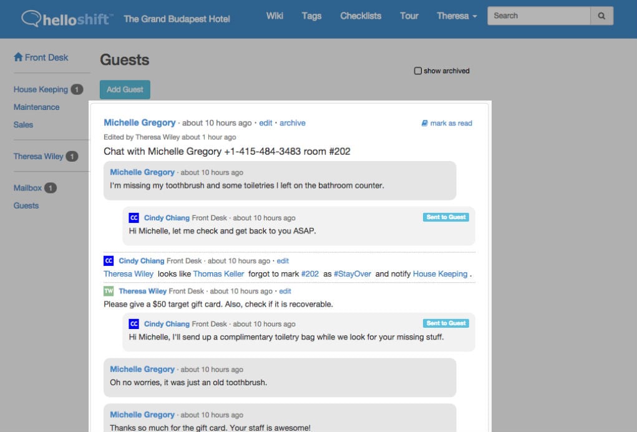The image size is (637, 432).
Task: Edit Cindy Chiang's message
Action: [x=283, y=260]
